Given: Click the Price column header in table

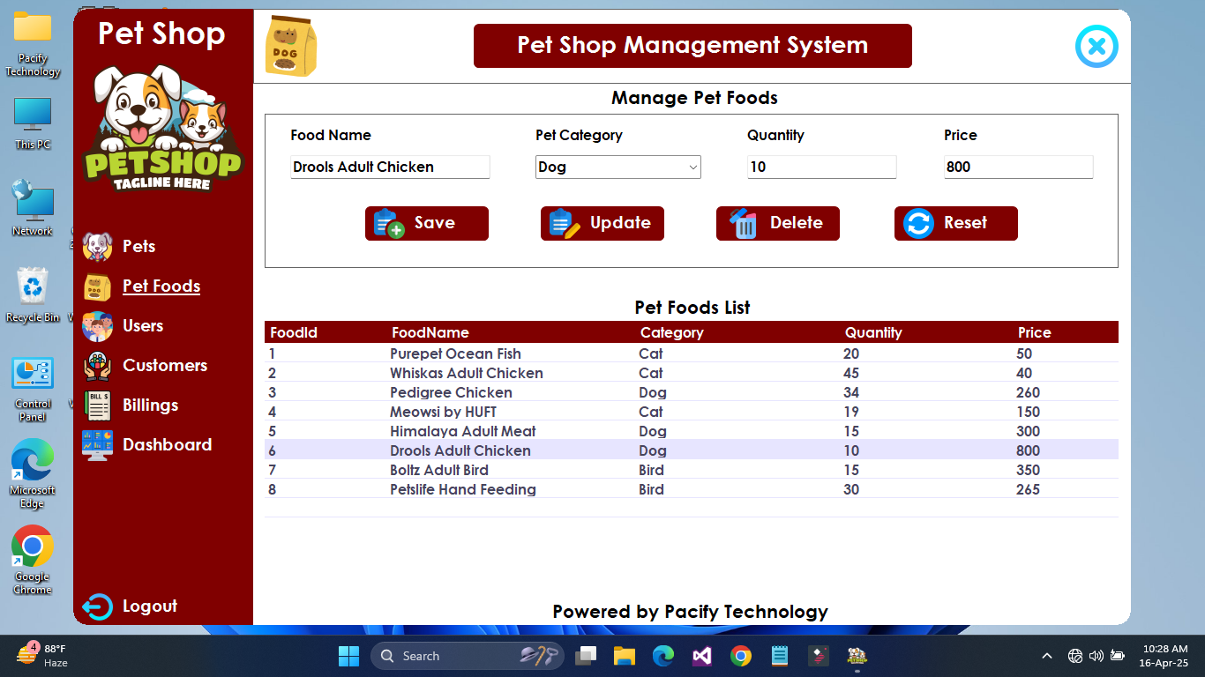Looking at the screenshot, I should tap(1035, 332).
